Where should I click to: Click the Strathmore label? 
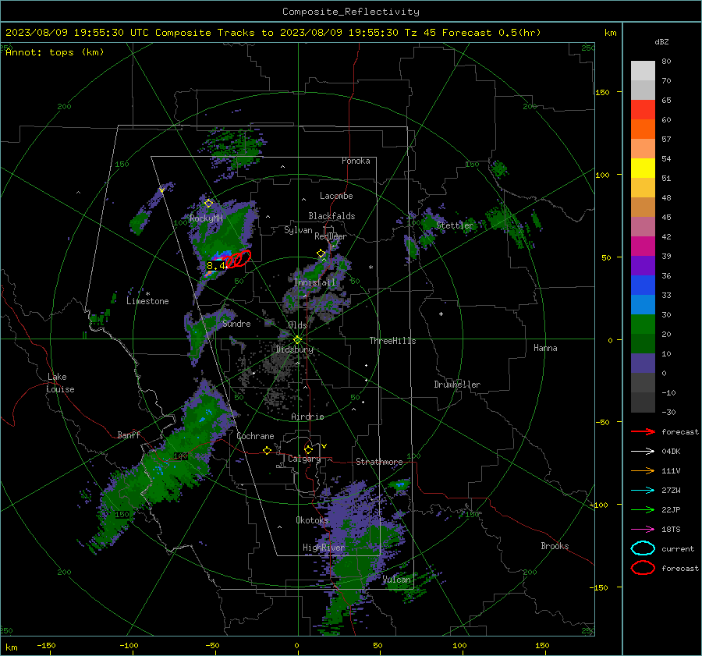pos(379,462)
